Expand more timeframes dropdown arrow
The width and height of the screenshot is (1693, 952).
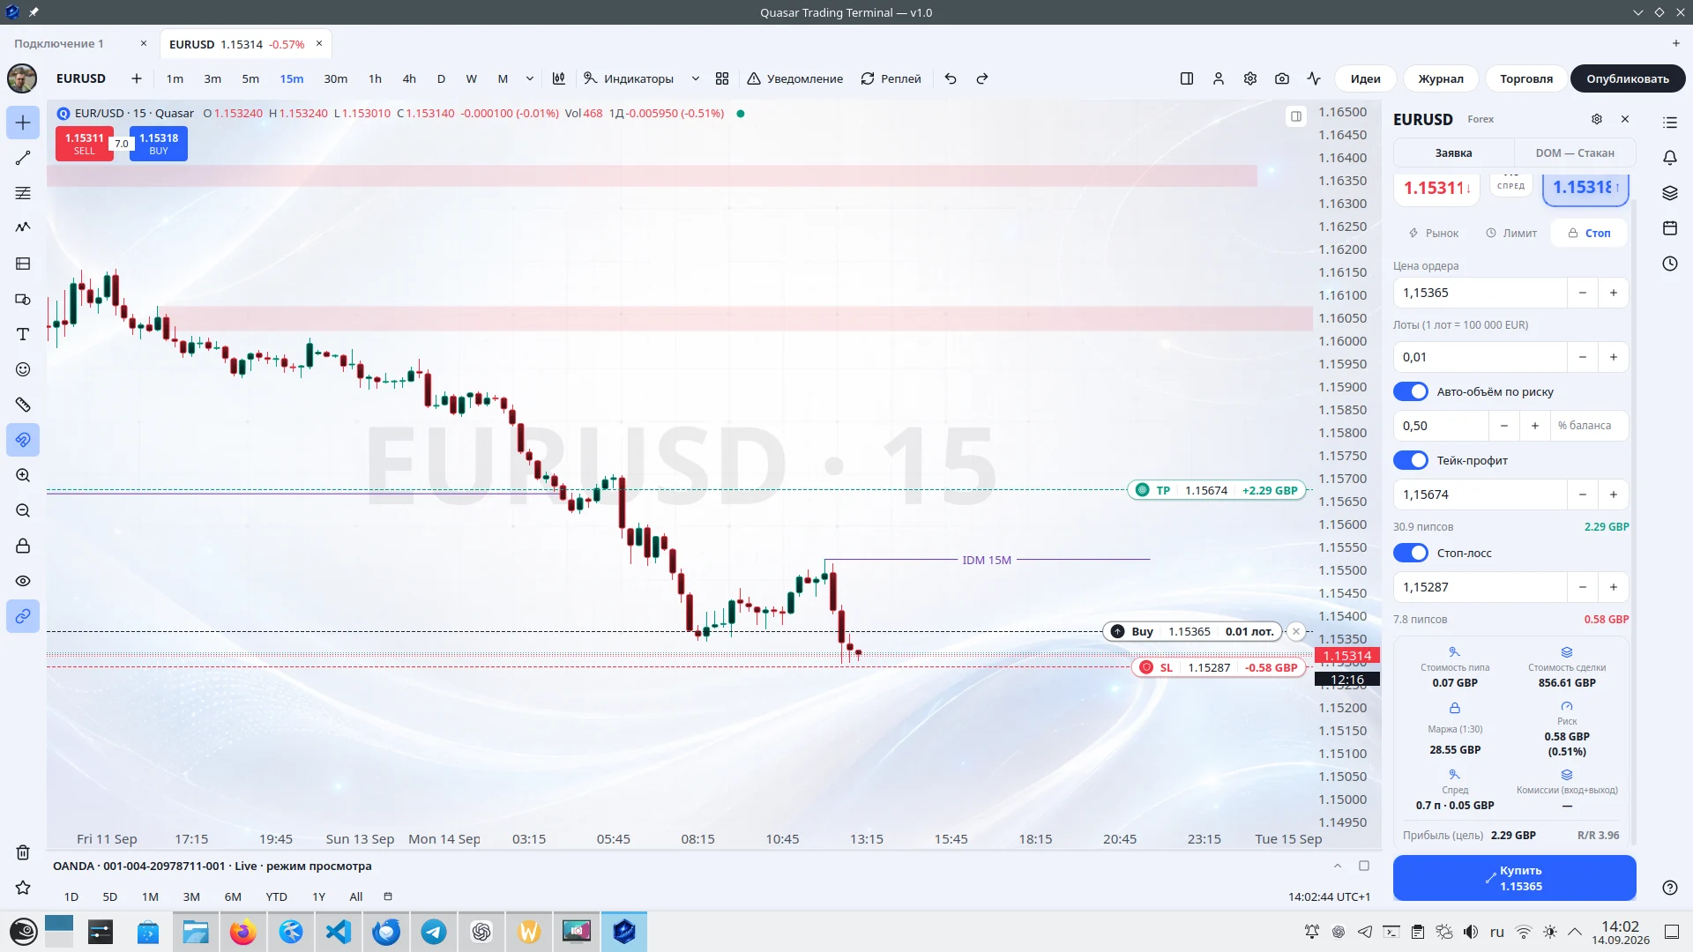(530, 78)
